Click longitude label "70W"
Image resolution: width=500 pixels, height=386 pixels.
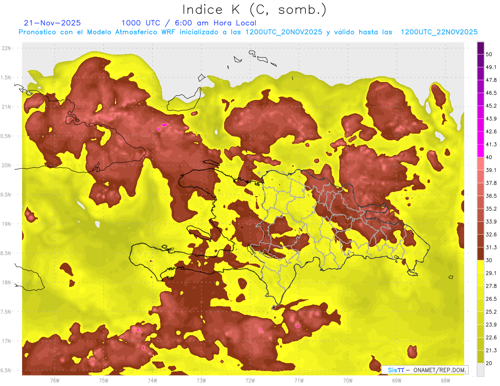tap(348, 381)
